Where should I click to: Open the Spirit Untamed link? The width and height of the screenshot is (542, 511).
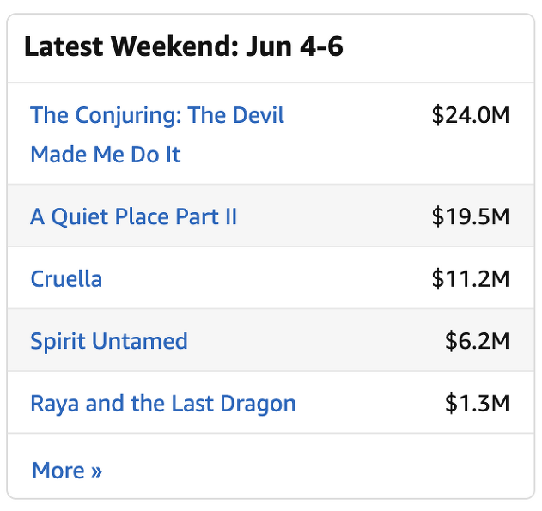click(x=108, y=341)
